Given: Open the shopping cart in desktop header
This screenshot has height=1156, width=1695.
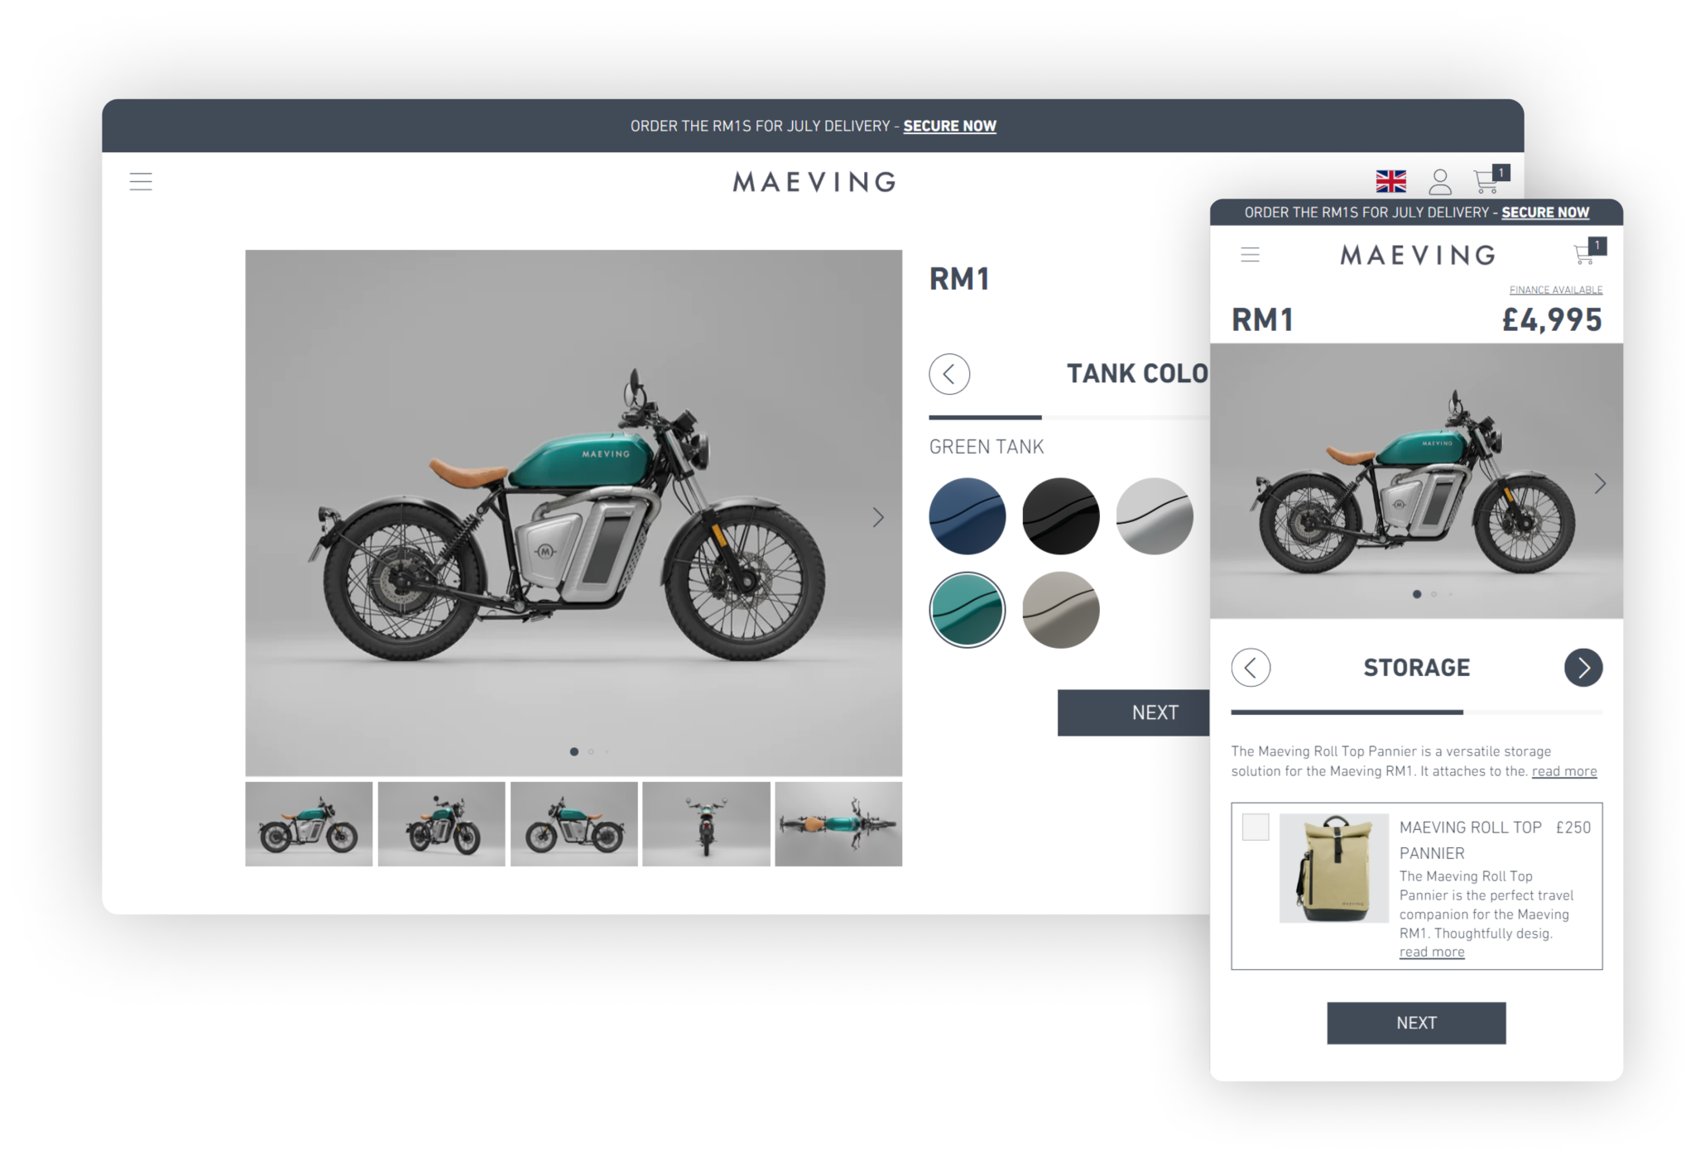Looking at the screenshot, I should click(1491, 179).
